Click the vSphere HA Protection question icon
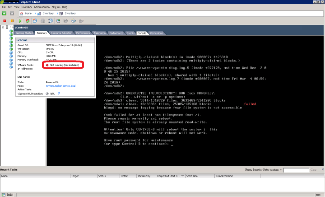 coord(47,94)
